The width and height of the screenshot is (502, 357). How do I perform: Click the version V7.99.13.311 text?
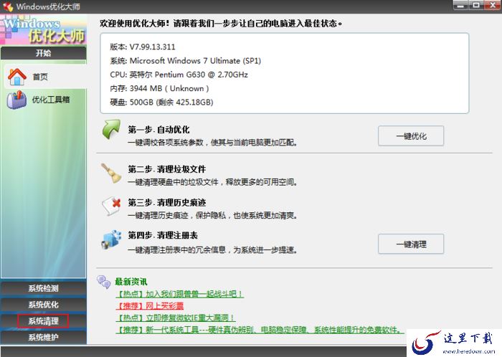(x=143, y=47)
